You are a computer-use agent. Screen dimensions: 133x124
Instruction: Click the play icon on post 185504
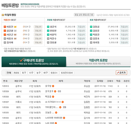pos(64,118)
